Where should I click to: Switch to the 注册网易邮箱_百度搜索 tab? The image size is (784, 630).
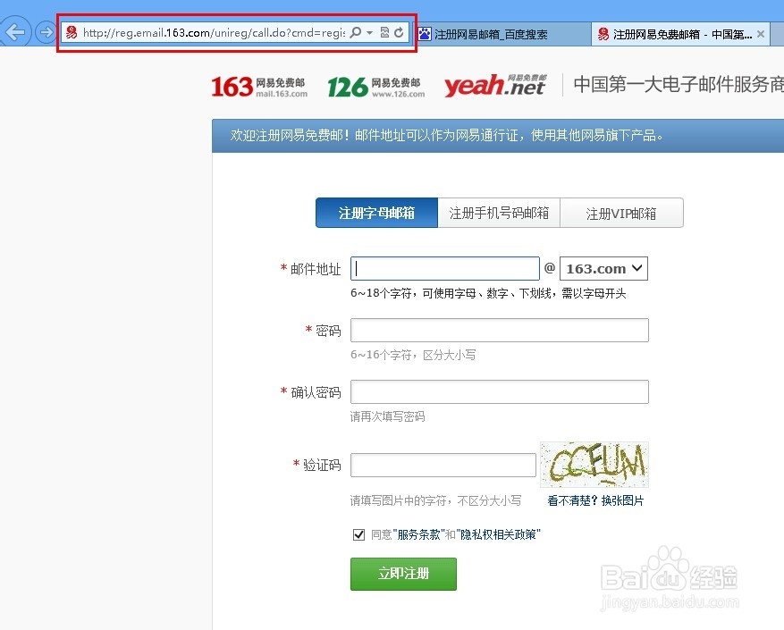tap(504, 34)
